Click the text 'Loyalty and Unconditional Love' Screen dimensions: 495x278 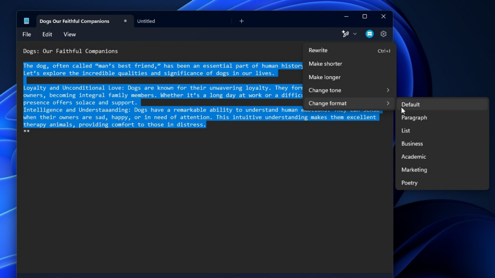click(72, 88)
